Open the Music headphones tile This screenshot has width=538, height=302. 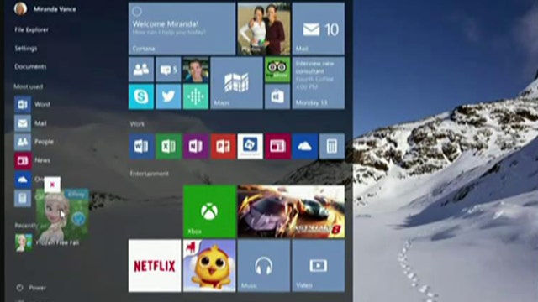pos(264,266)
